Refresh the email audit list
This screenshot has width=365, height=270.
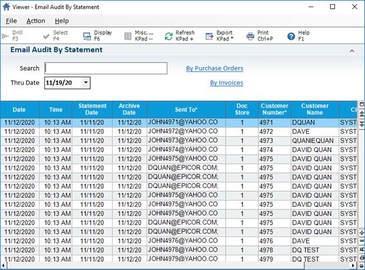[169, 36]
